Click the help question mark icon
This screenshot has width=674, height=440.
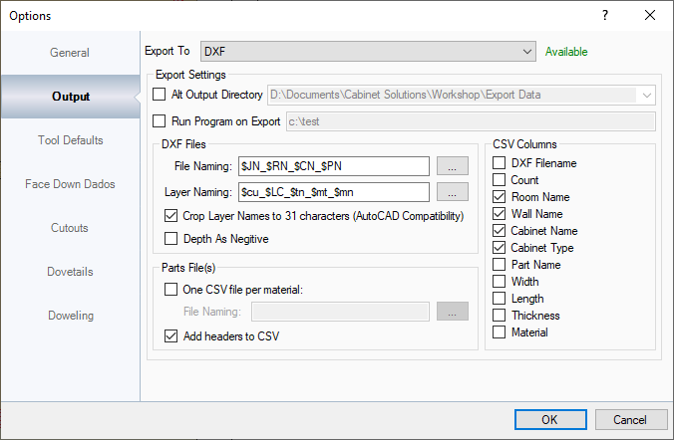tap(604, 15)
